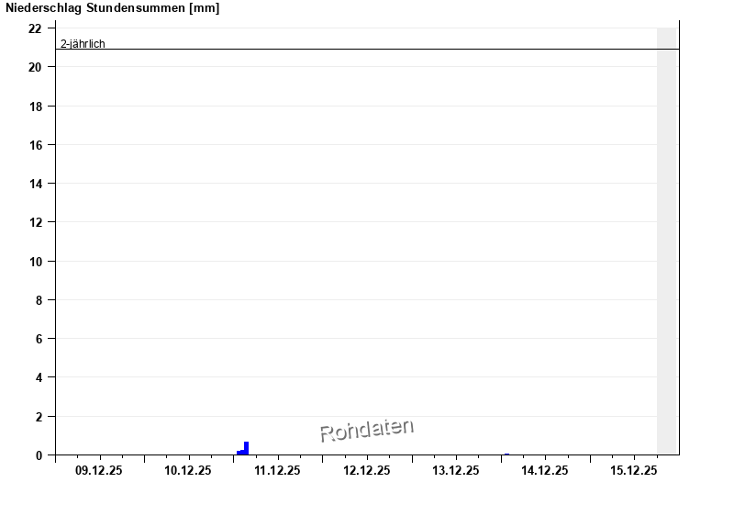Click the date label '09.12.25'
The image size is (734, 505).
99,470
